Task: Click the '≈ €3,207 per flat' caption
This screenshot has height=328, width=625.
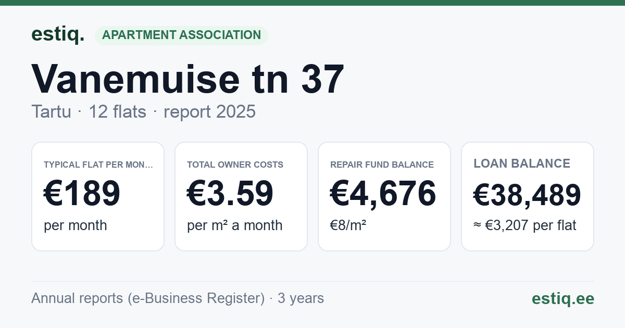Action: click(525, 226)
